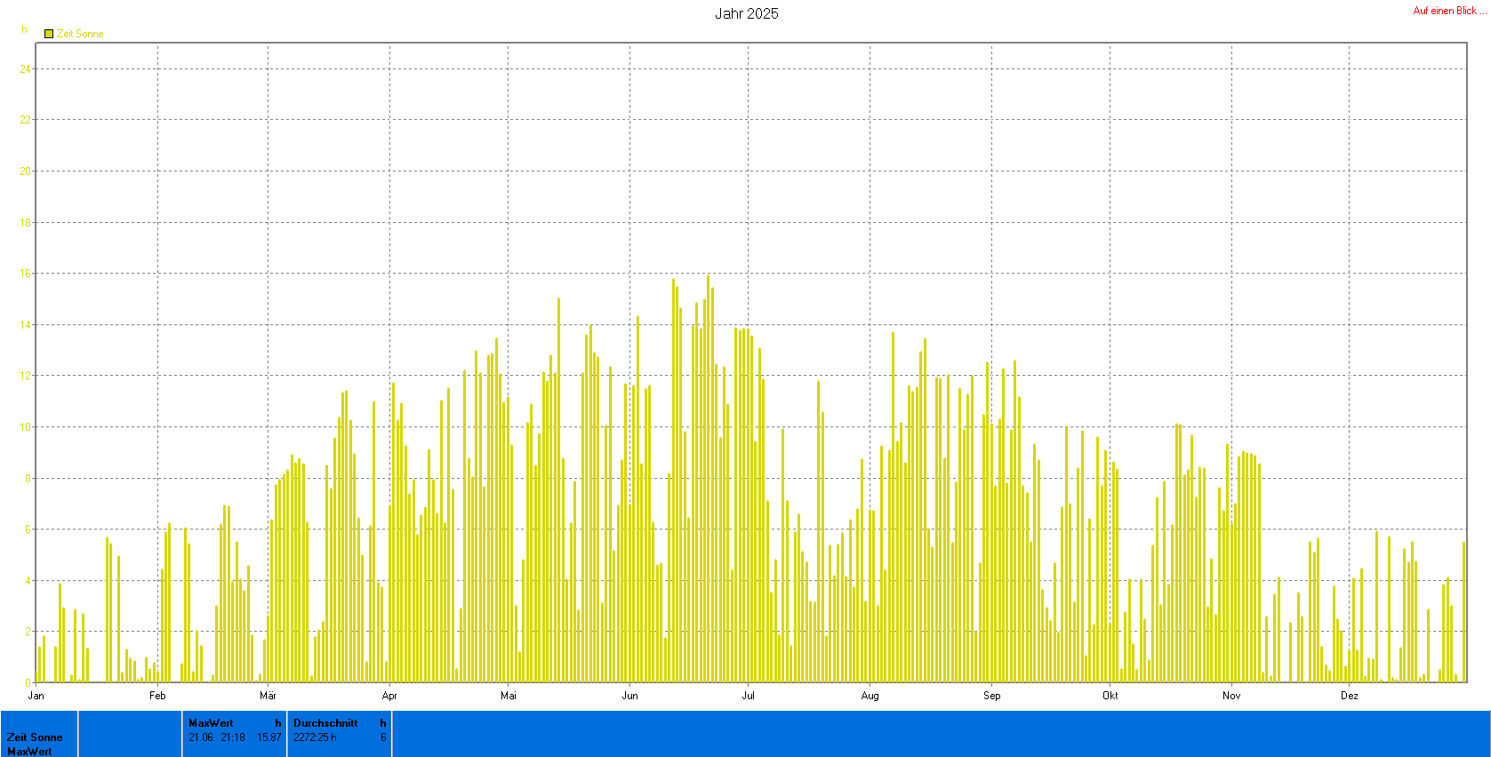Click the 'Jan' month label on axis
The width and height of the screenshot is (1491, 757).
tap(36, 696)
